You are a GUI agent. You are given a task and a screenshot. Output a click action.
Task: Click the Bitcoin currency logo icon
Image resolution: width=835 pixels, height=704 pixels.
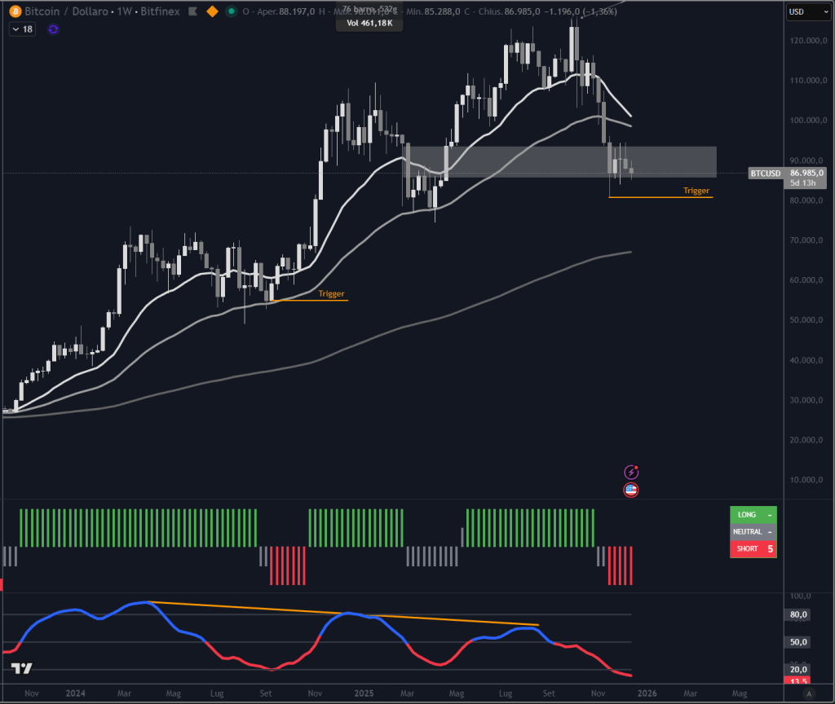15,11
